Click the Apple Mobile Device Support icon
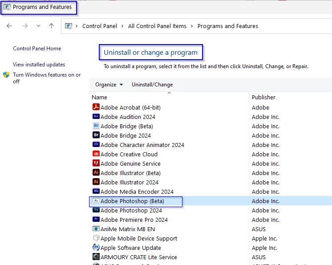This screenshot has height=265, width=332. click(96, 238)
